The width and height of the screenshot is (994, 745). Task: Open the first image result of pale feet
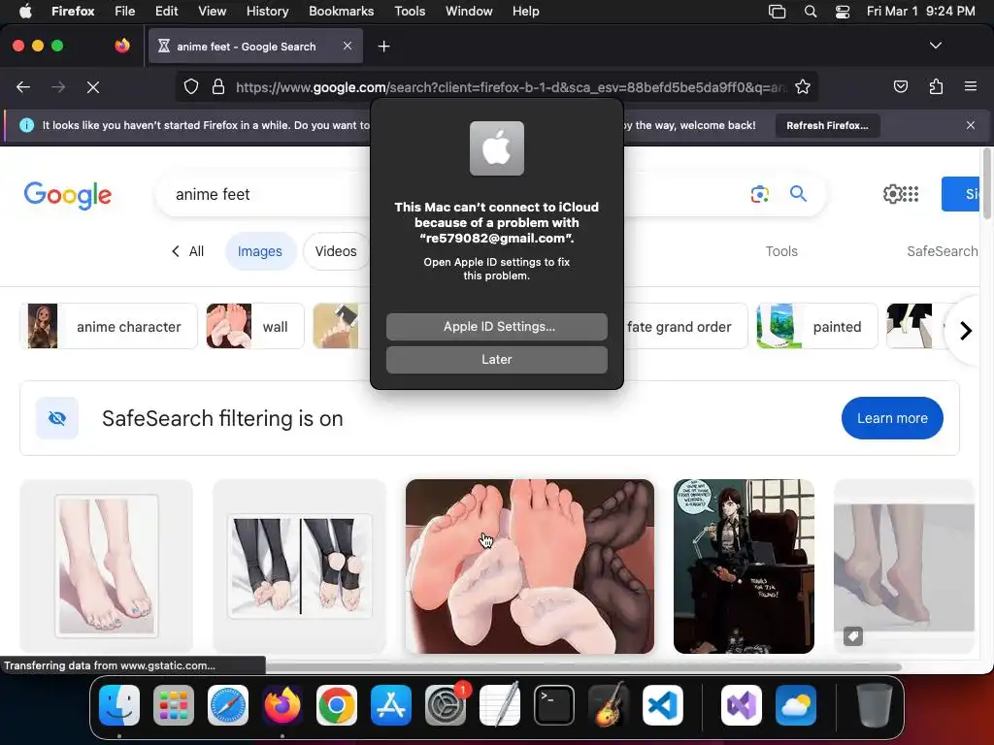pyautogui.click(x=107, y=566)
